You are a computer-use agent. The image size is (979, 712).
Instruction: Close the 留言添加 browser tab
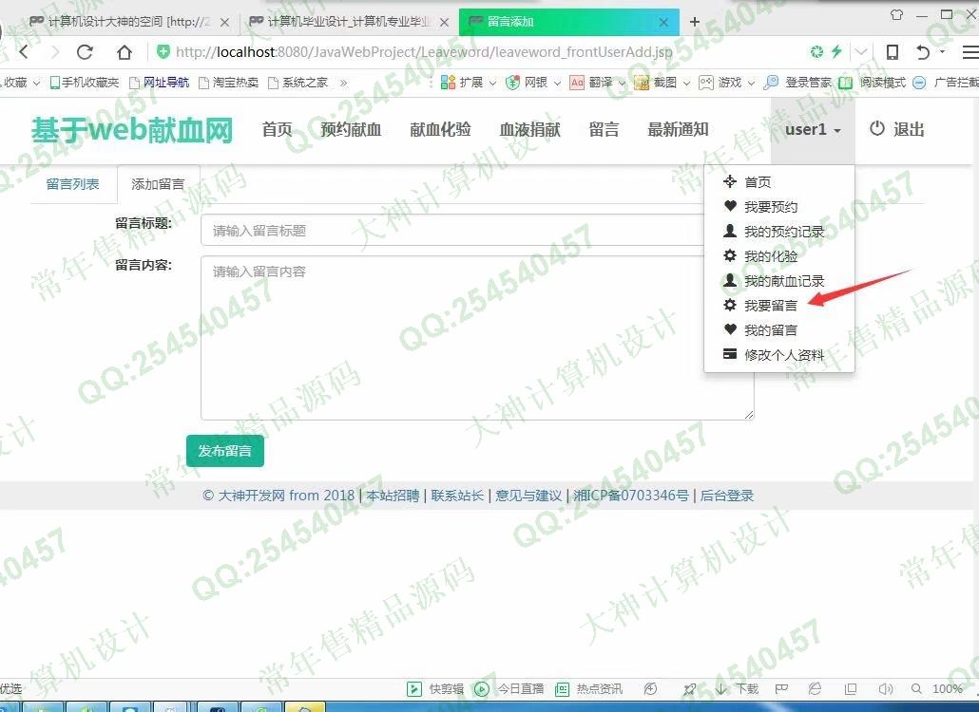tap(663, 22)
